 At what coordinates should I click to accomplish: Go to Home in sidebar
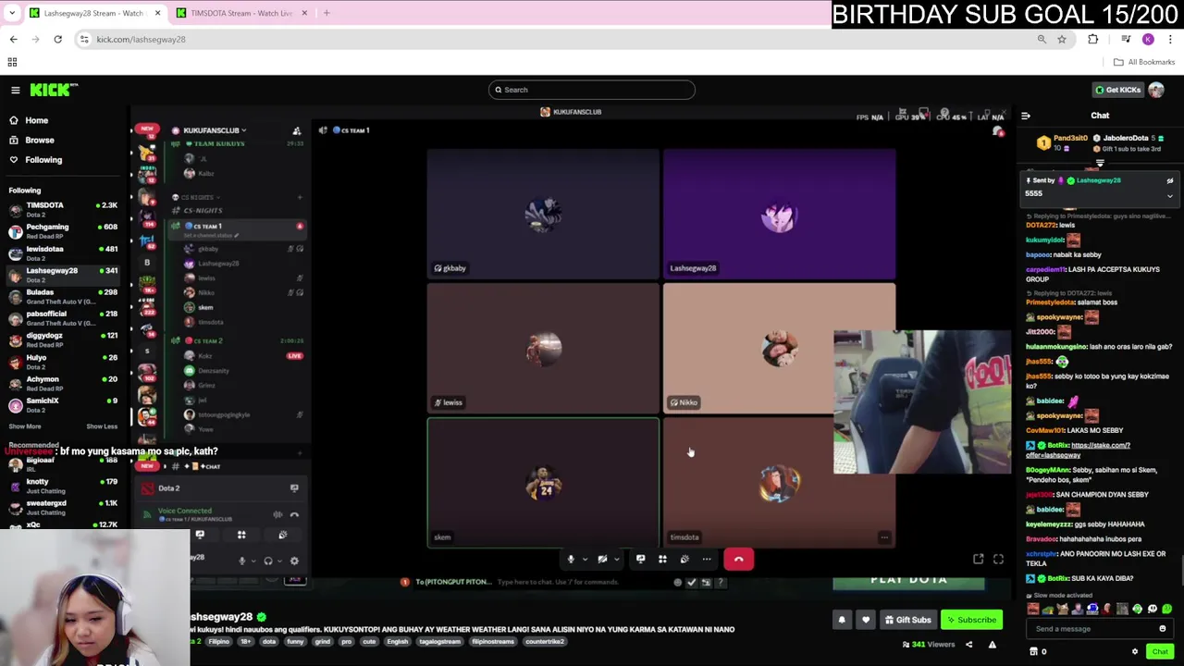[x=36, y=120]
